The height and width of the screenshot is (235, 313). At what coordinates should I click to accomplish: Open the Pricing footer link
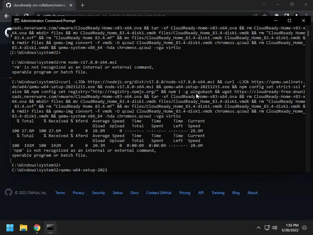point(185,193)
